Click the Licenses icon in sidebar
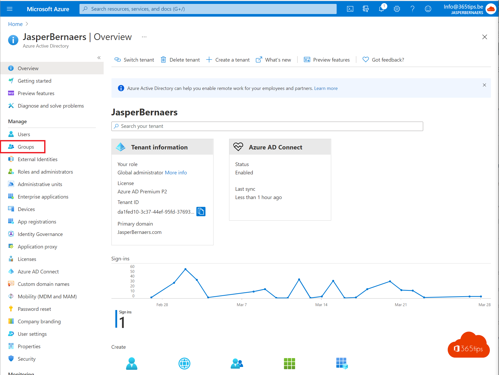Screen dimensions: 499x375 point(11,259)
